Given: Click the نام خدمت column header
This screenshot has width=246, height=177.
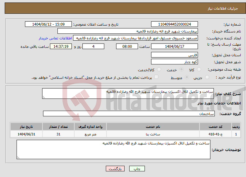Looking at the screenshot, I should coord(153,127).
